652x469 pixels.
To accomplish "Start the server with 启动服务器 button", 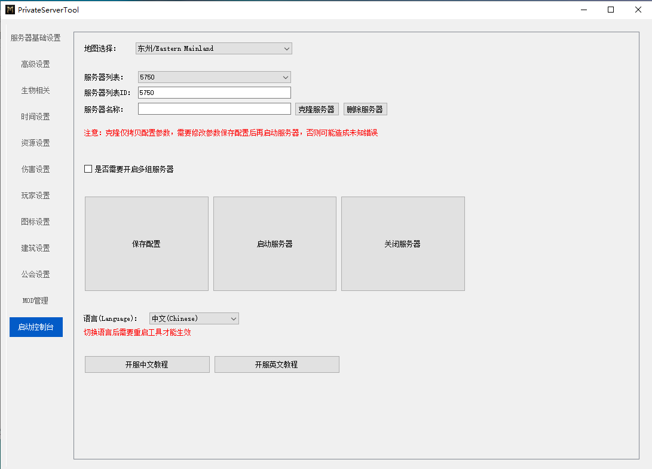I will coord(275,244).
